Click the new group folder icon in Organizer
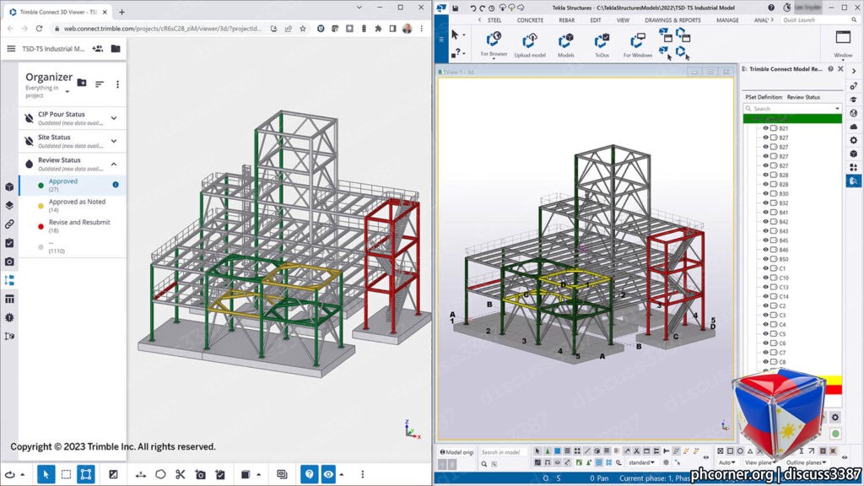Screen dimensions: 864x486 [82, 84]
